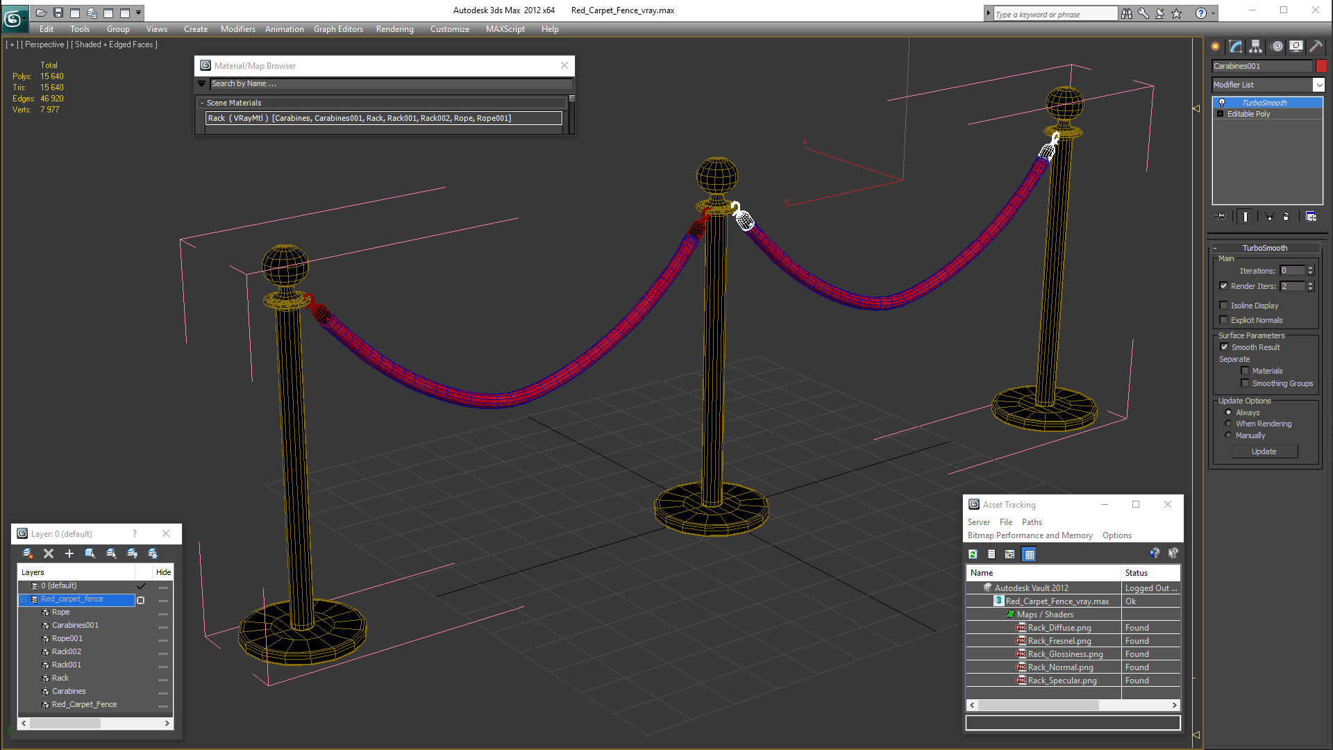Image resolution: width=1333 pixels, height=750 pixels.
Task: Enable Isoline Display checkbox
Action: 1223,306
